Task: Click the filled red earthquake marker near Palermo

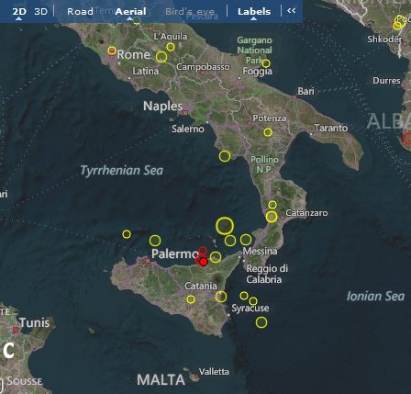Action: 204,262
